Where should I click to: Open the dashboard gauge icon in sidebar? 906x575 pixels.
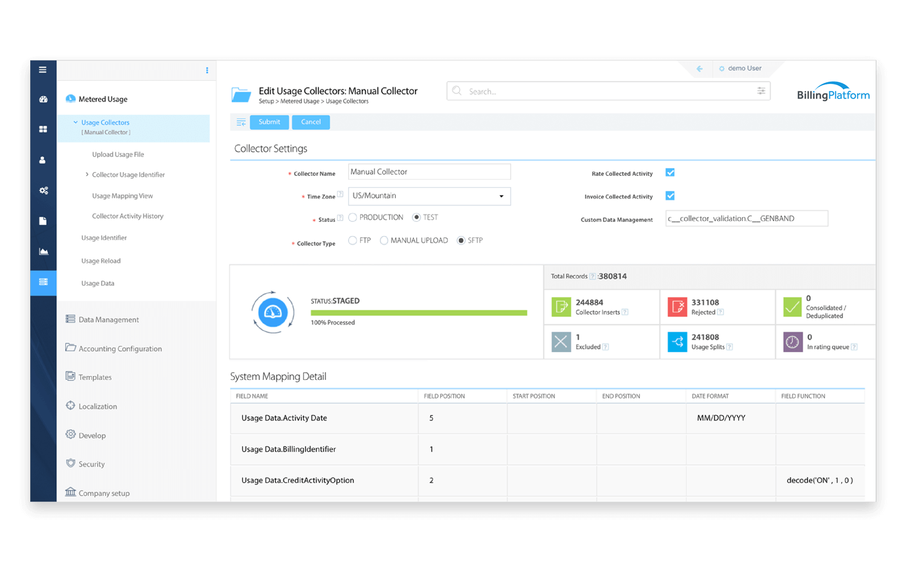point(43,99)
